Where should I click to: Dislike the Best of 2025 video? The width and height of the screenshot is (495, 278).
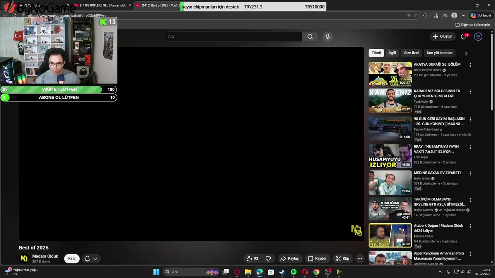pyautogui.click(x=268, y=259)
